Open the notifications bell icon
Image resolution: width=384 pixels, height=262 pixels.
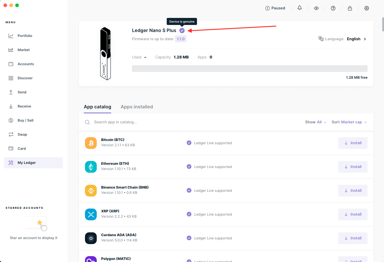pos(300,8)
